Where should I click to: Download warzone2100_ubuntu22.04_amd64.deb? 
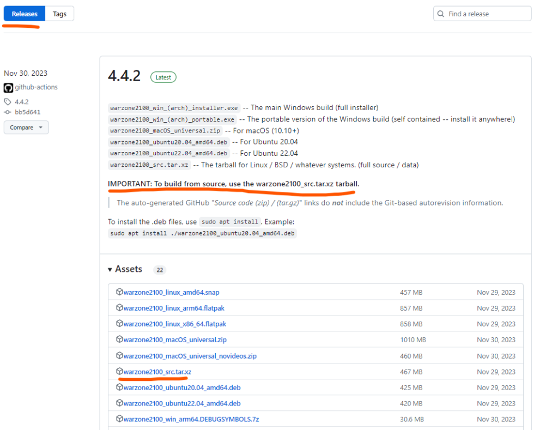click(x=182, y=403)
